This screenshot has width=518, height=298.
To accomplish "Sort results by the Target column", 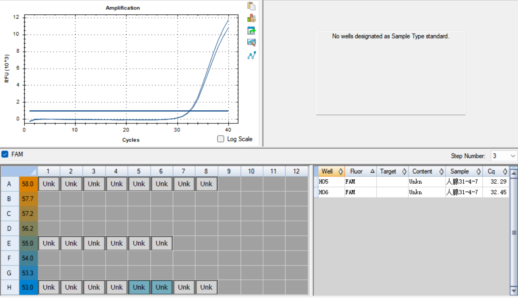I will (x=393, y=171).
